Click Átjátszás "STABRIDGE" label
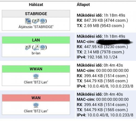This screenshot has width=136, height=121. [36, 27]
